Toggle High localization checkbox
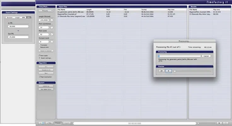This screenshot has width=232, height=126. 40,77
